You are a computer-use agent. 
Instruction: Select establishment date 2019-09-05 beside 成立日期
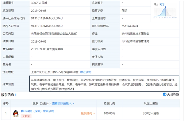coord(39,11)
